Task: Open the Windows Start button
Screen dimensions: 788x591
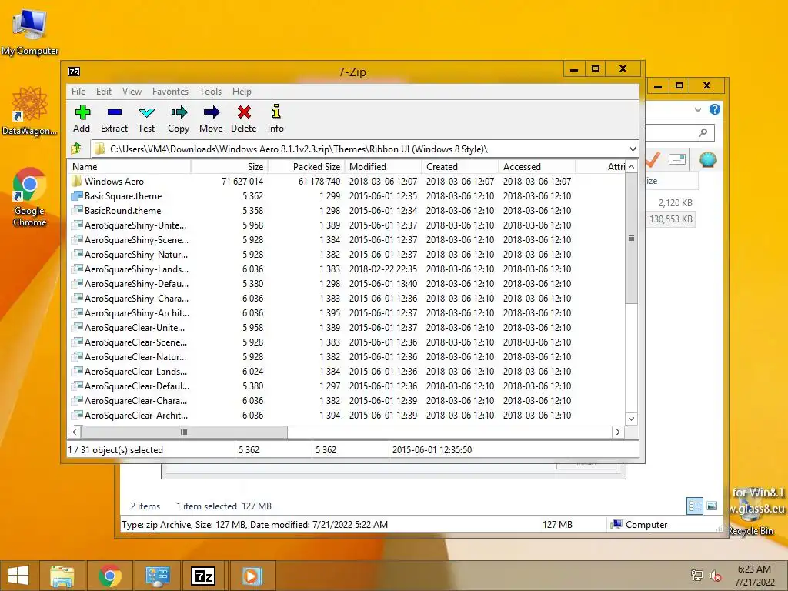Action: 18,576
